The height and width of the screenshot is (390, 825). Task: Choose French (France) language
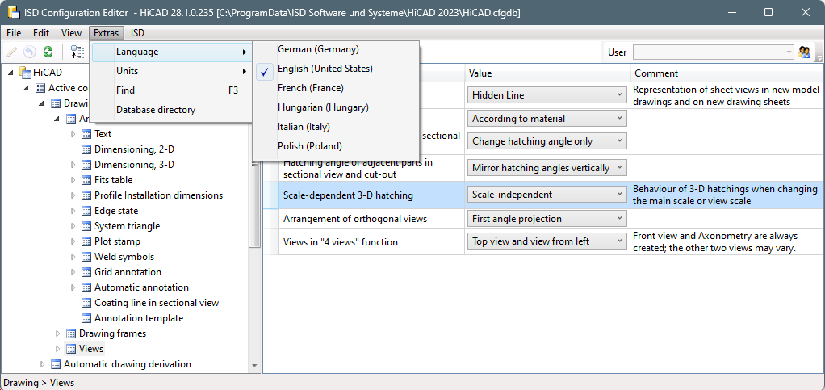(336, 88)
